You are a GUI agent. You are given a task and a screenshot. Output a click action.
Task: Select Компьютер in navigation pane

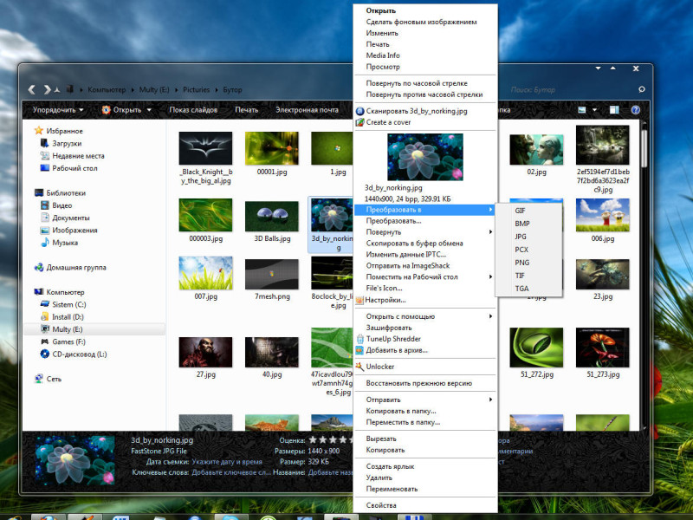[x=65, y=292]
